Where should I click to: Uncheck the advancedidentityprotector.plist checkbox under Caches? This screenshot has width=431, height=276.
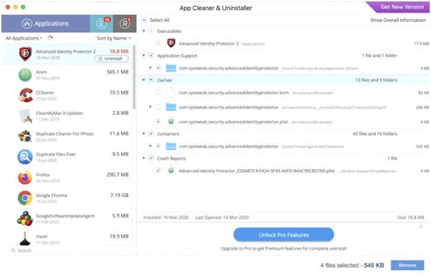pos(158,121)
